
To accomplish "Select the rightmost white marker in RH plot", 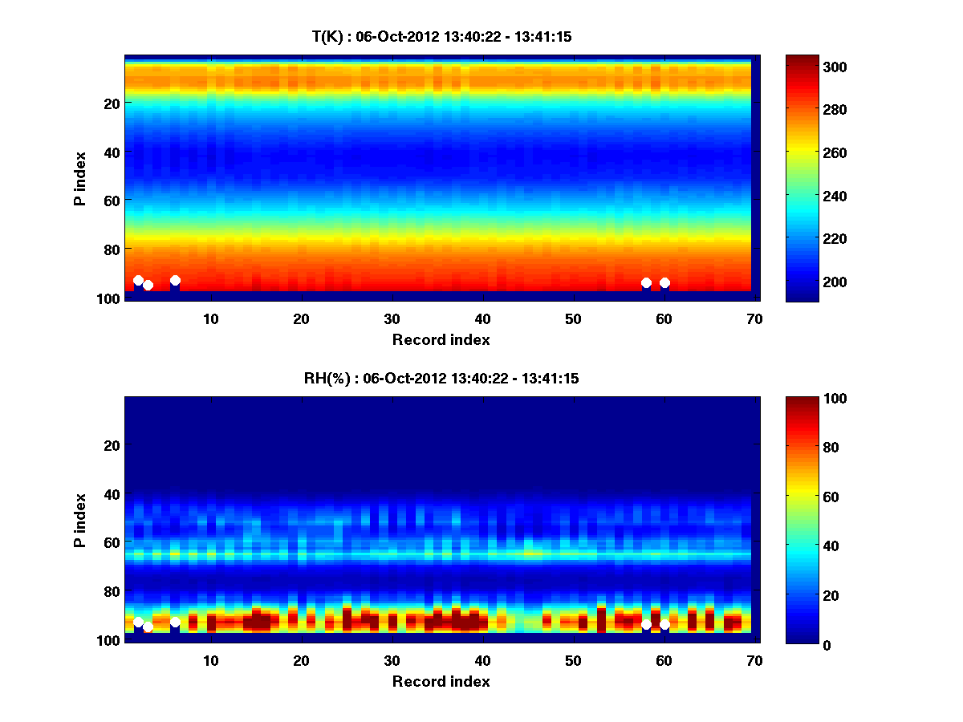I will pos(664,624).
